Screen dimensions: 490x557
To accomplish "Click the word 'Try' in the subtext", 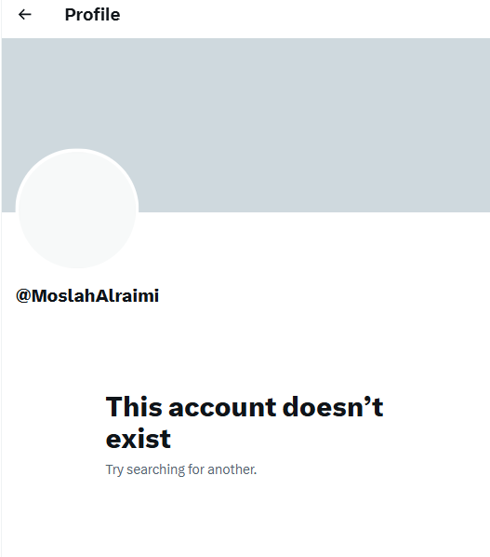I will pos(114,470).
